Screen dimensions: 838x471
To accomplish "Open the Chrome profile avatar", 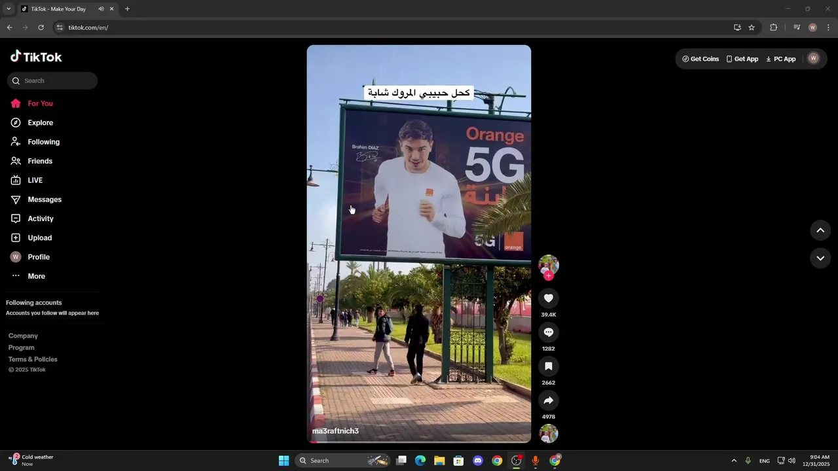I will [x=812, y=27].
